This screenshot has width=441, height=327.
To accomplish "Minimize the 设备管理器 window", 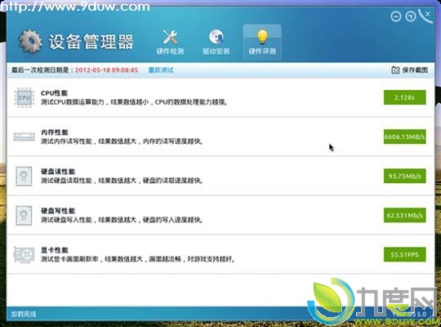I will (396, 16).
